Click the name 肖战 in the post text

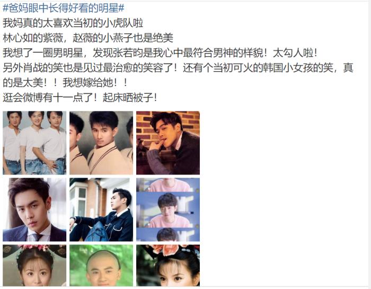(33, 68)
